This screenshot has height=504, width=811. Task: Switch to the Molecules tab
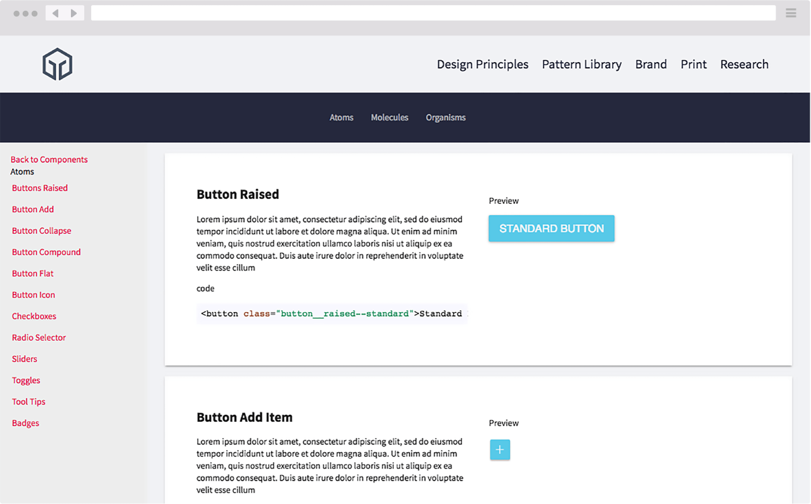coord(389,118)
